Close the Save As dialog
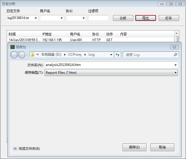The image size is (186, 159). point(174,47)
